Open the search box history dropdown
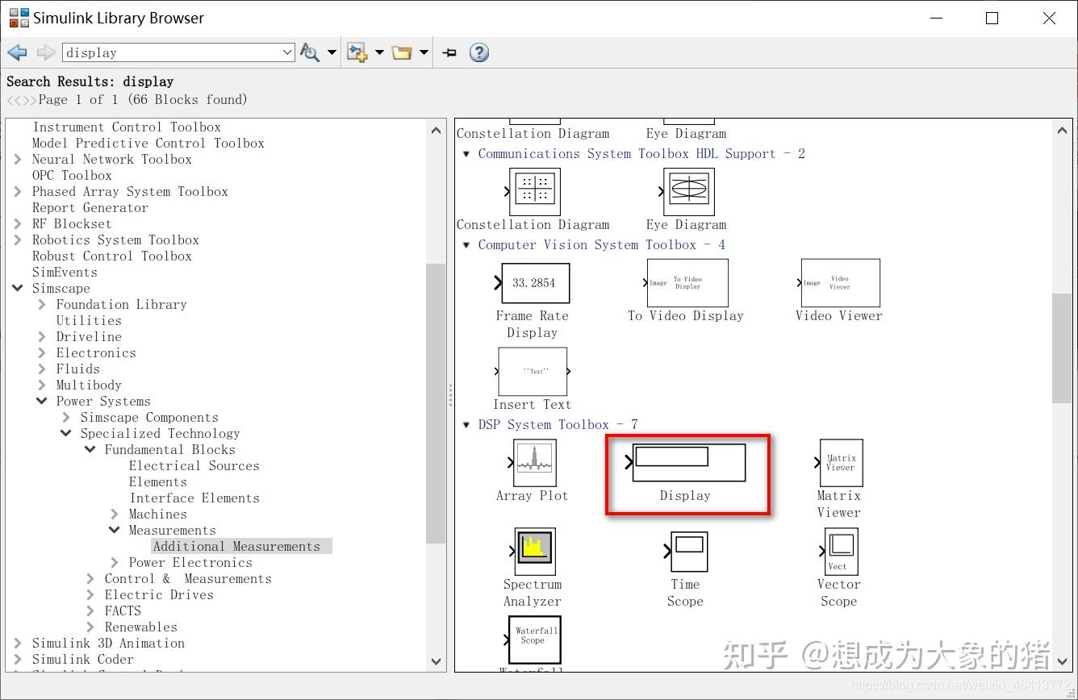 pos(286,52)
